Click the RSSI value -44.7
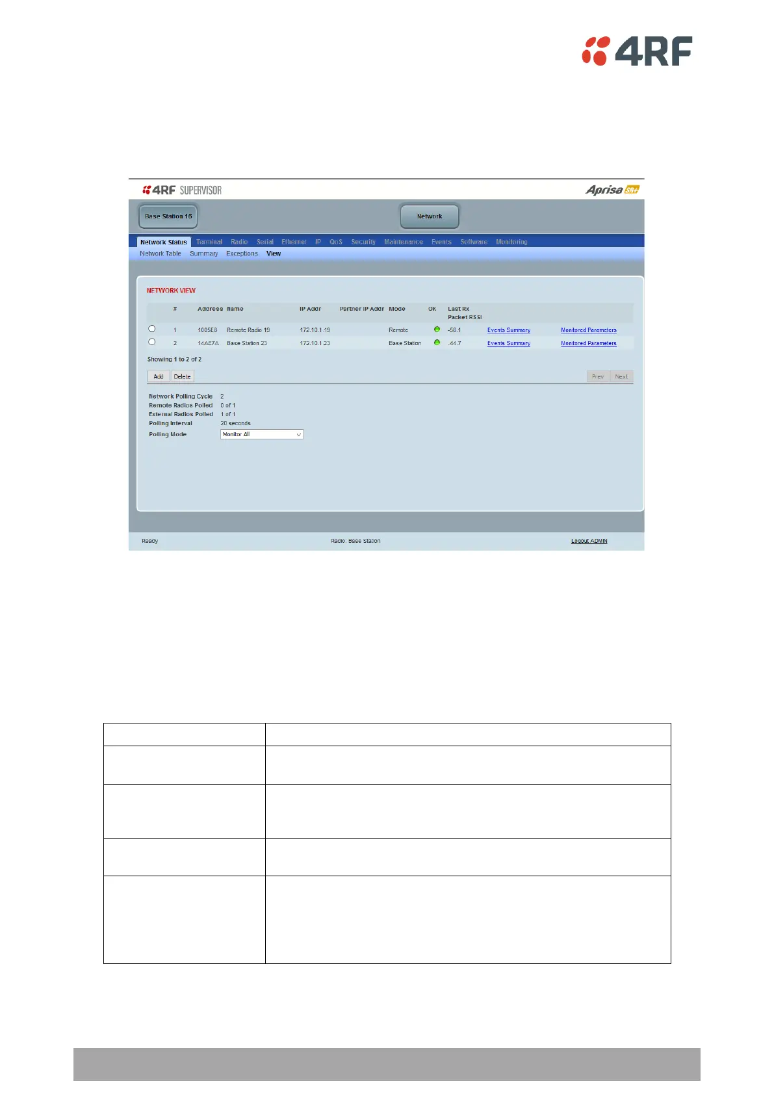The image size is (774, 1094). 454,343
